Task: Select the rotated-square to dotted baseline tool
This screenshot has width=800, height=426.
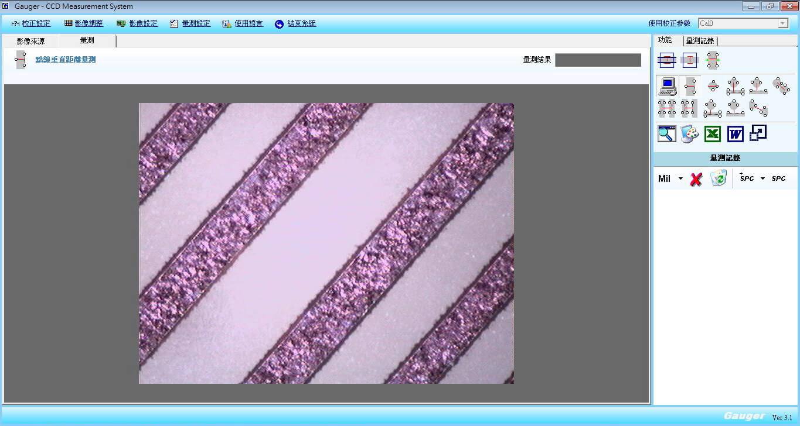Action: pyautogui.click(x=736, y=108)
